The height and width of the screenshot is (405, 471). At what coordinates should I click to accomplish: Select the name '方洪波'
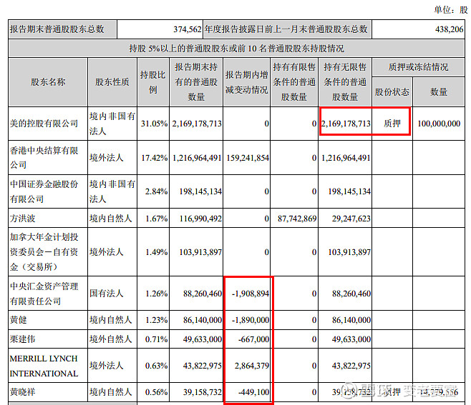click(x=22, y=219)
